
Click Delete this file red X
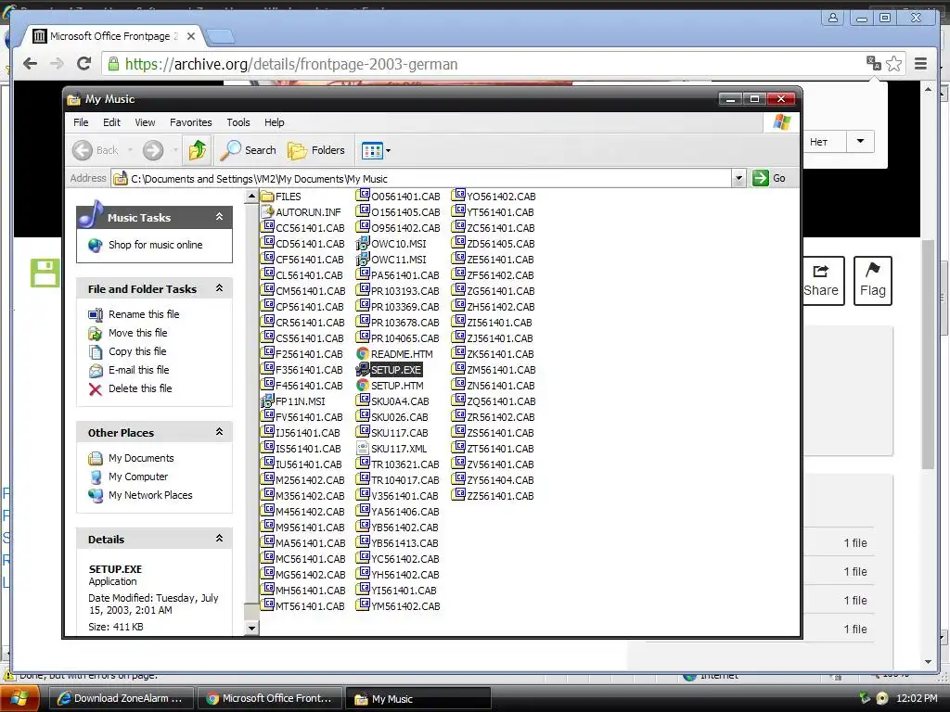click(x=96, y=388)
